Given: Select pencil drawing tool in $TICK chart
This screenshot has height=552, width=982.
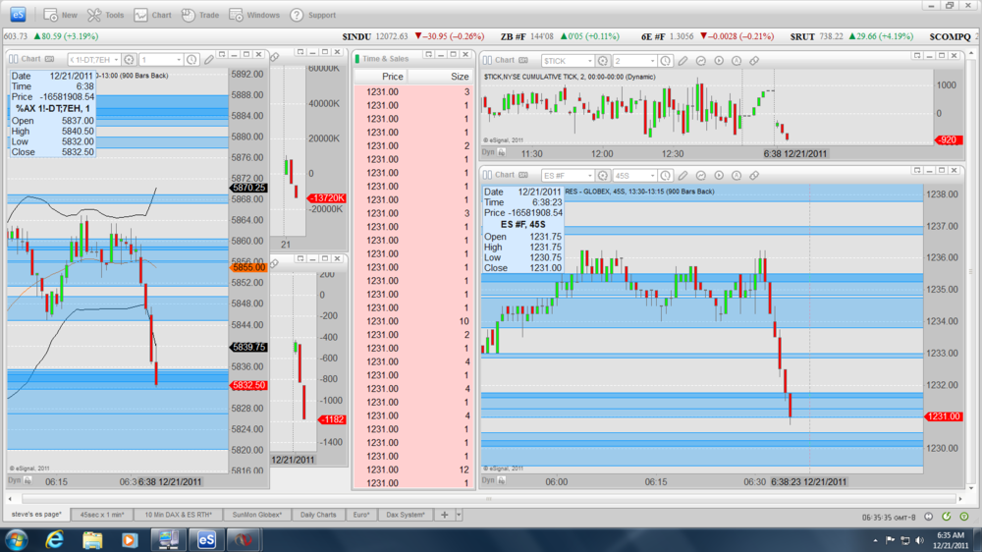Looking at the screenshot, I should tap(683, 61).
